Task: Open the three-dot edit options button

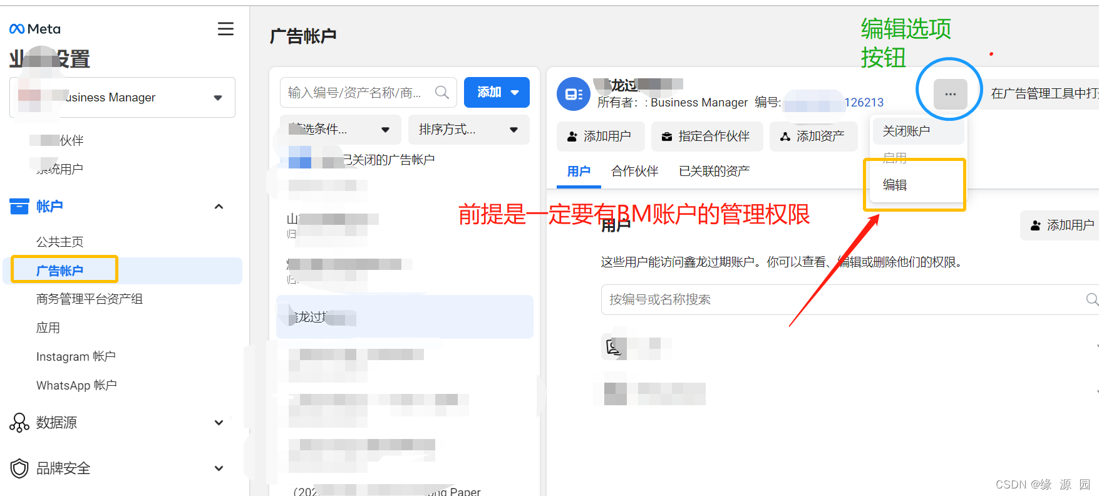Action: (x=950, y=94)
